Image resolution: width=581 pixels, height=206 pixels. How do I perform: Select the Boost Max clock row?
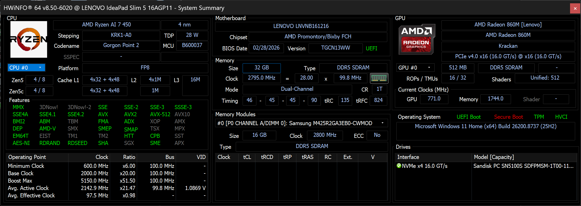[107, 181]
